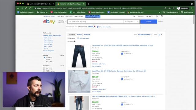Click the zoom magnifier icon in address bar
Viewport: 196px width, 110px height.
(x=165, y=8)
